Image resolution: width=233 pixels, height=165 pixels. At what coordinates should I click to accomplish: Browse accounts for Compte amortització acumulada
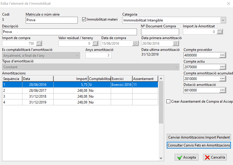coord(222,79)
